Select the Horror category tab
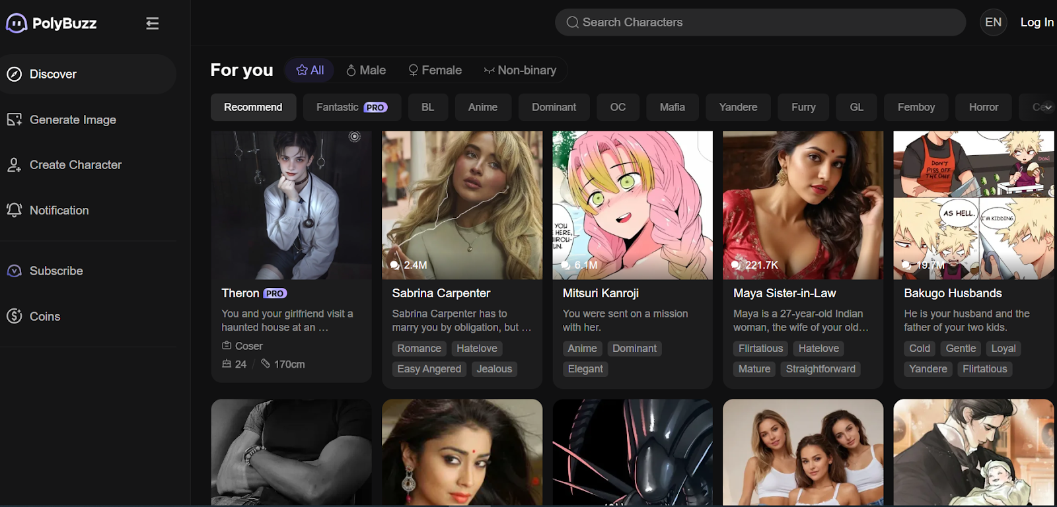1057x507 pixels. click(x=984, y=107)
